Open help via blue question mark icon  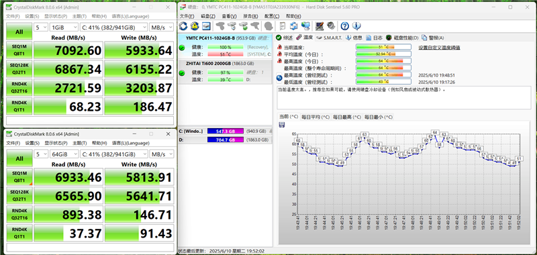pos(345,25)
